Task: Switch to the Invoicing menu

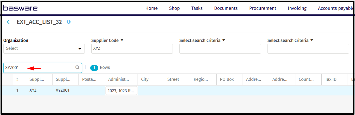Action: (x=297, y=8)
